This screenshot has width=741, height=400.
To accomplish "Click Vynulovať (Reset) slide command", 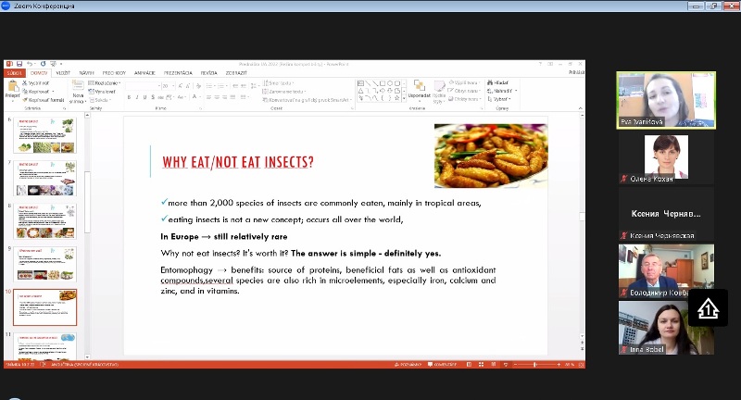I will 102,92.
